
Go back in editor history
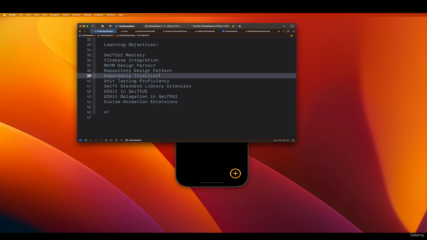(x=85, y=31)
